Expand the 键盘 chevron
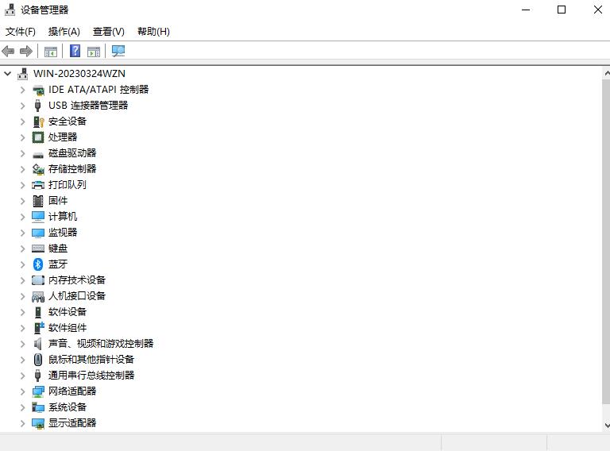 tap(22, 249)
